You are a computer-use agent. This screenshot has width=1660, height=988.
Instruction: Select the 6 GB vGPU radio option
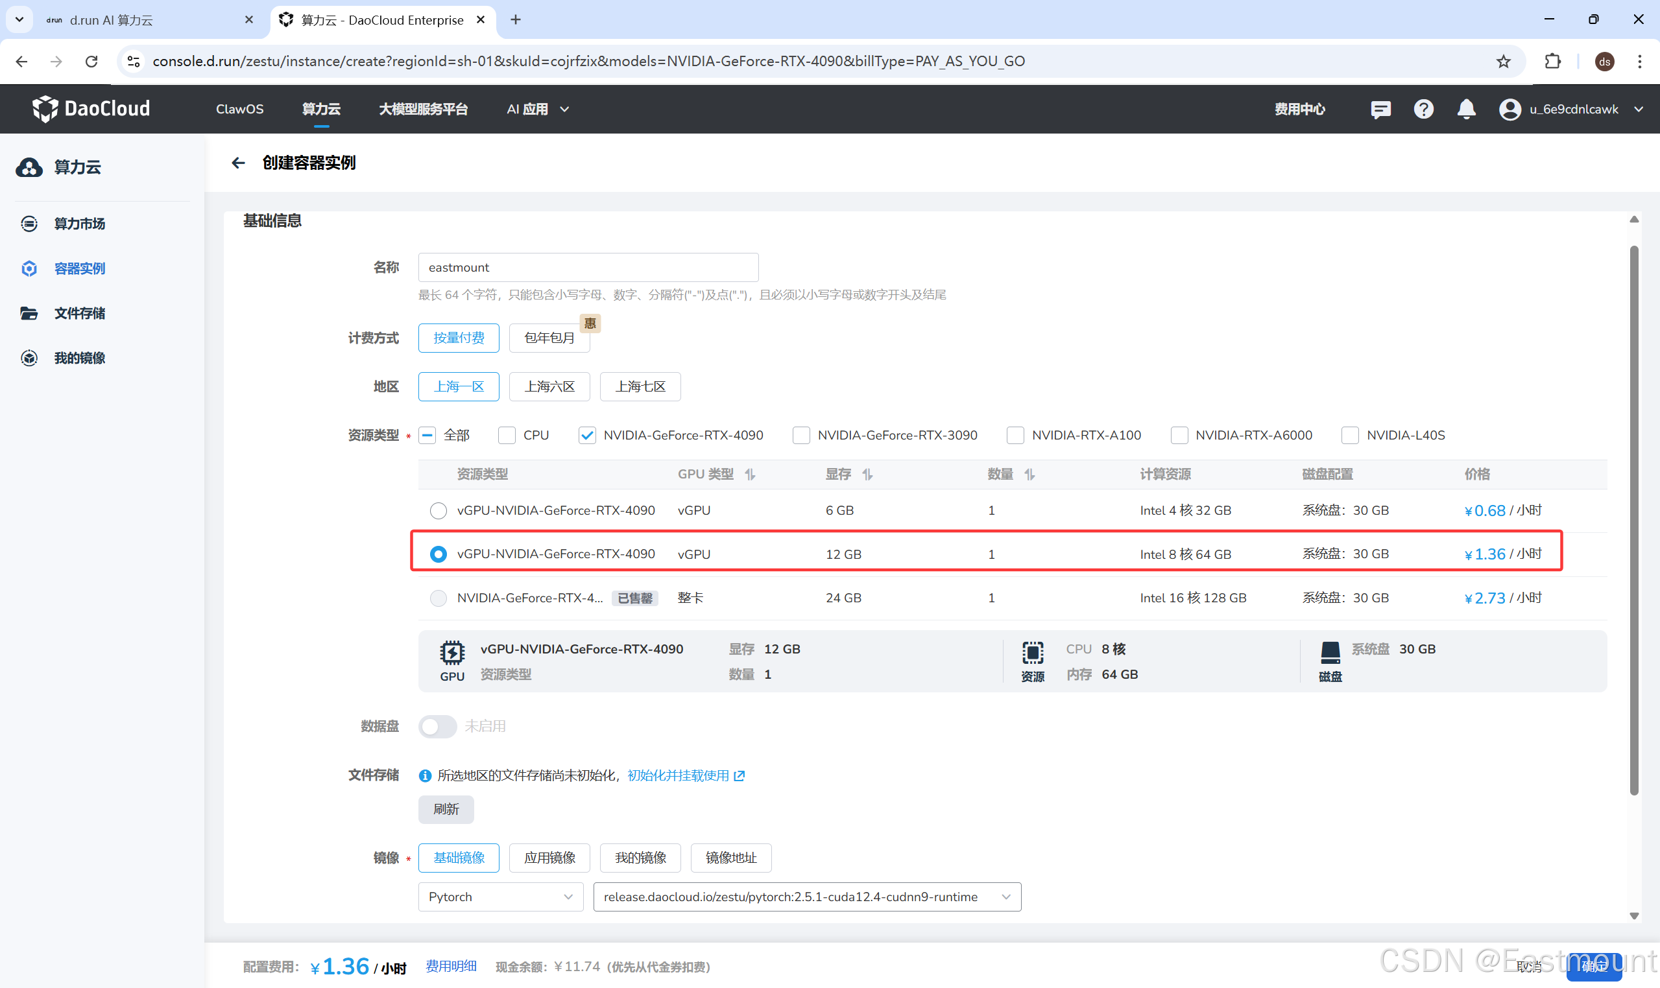tap(439, 511)
